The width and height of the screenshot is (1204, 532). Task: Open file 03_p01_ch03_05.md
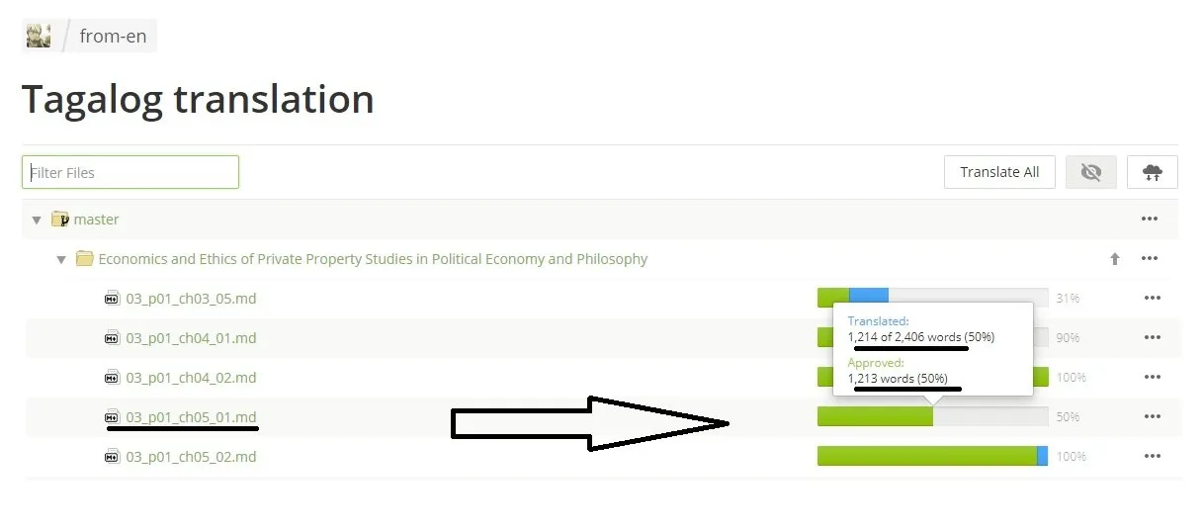191,299
